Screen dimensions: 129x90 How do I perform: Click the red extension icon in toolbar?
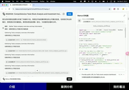pyautogui.click(x=114, y=9)
